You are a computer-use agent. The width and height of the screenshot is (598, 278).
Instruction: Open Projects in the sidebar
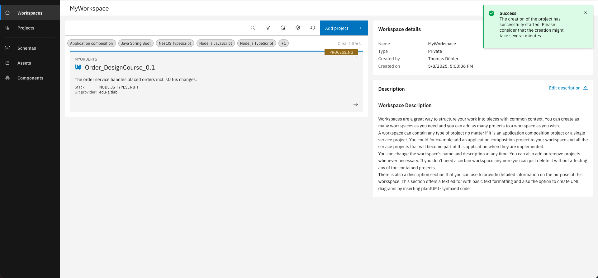tap(30, 28)
